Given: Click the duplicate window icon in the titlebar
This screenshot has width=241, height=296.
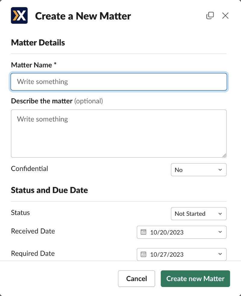Looking at the screenshot, I should (x=210, y=15).
